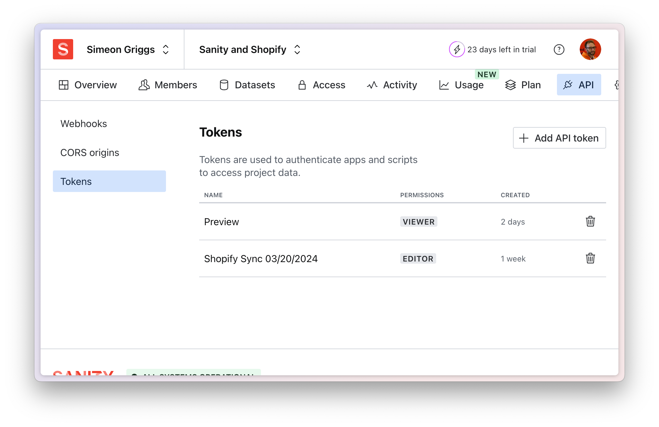Click the VIEWER permission badge
Viewport: 659px width, 427px height.
[x=419, y=222]
